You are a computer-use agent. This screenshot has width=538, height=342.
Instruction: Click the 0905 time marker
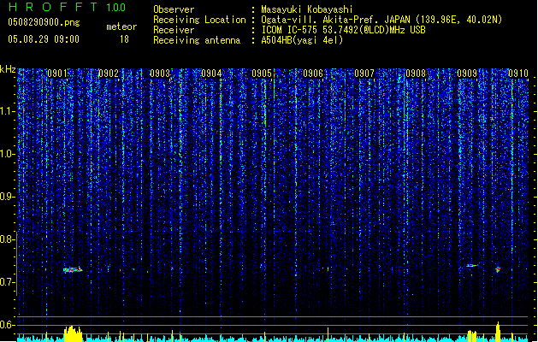pos(262,74)
